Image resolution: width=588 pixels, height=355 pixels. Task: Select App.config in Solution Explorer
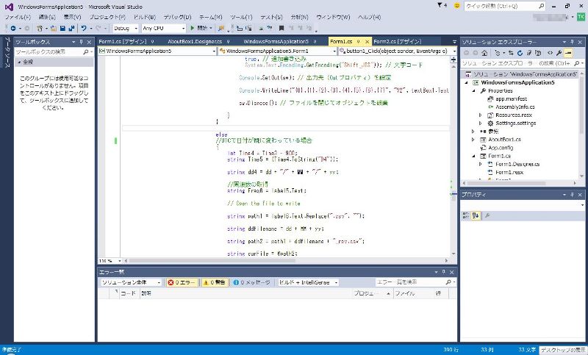coord(501,148)
